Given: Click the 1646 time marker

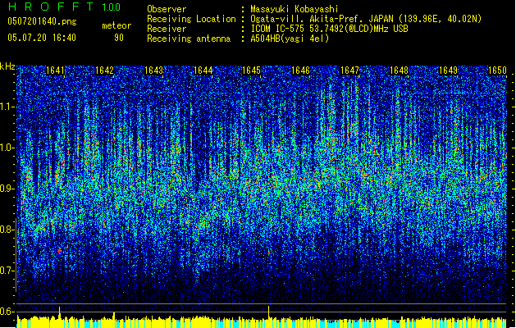Looking at the screenshot, I should click(x=300, y=71).
